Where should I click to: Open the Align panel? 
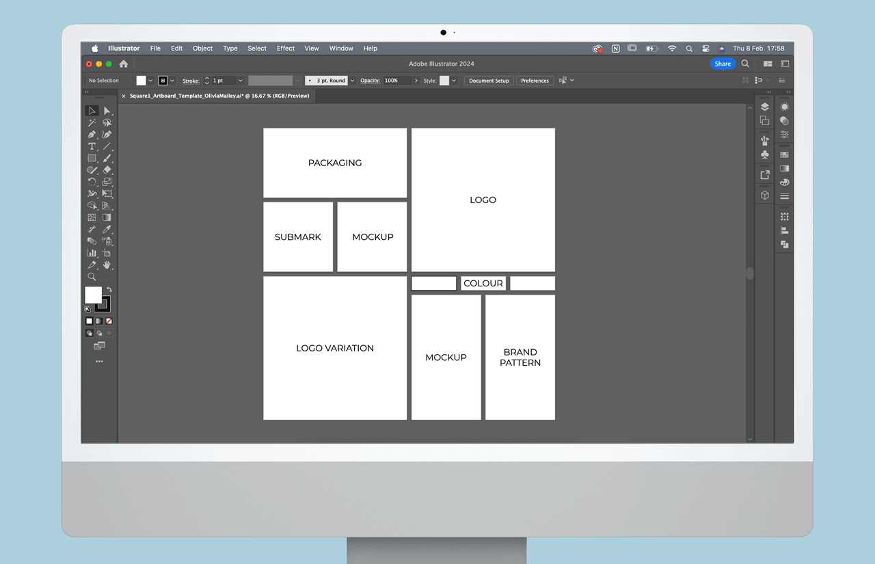(x=784, y=230)
